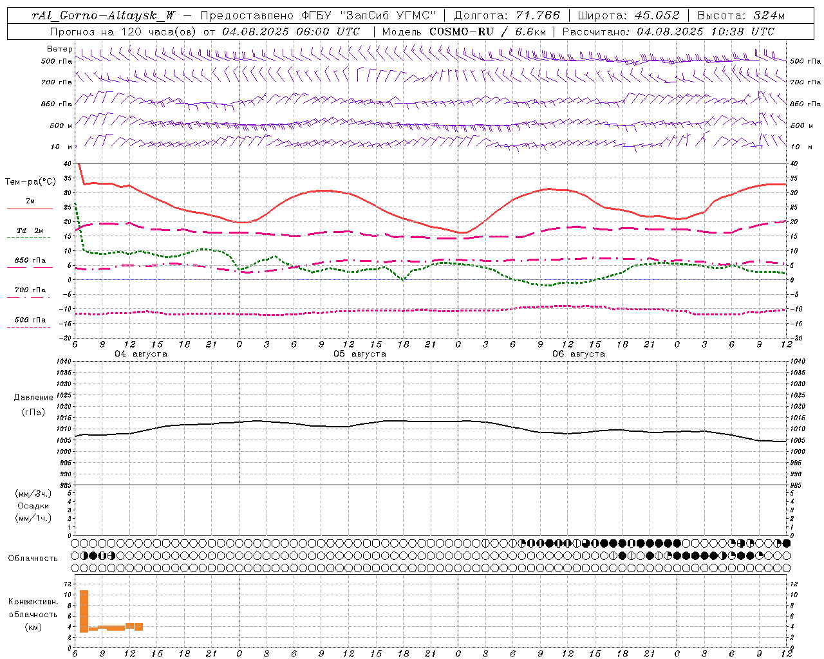The width and height of the screenshot is (824, 659).
Task: Click the Давление pressure panel label
Action: (x=33, y=398)
